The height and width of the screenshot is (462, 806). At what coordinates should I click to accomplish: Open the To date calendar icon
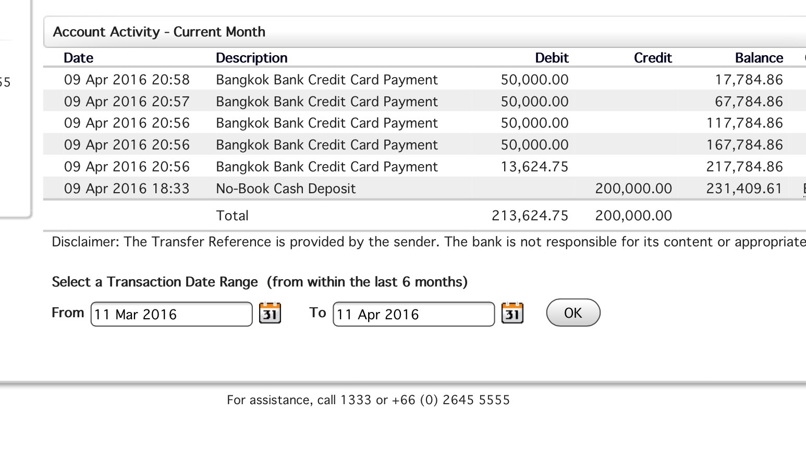[x=512, y=313]
